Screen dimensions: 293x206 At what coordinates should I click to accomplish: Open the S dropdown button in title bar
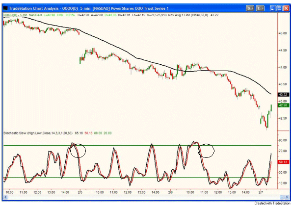coord(250,8)
